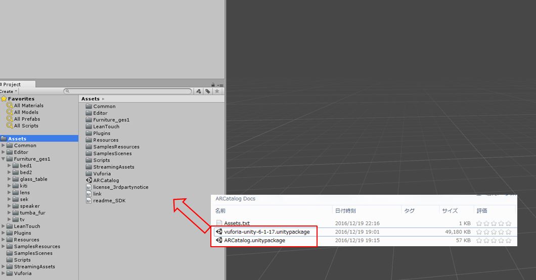Expand the Common folder tree arrow

[x=3, y=145]
